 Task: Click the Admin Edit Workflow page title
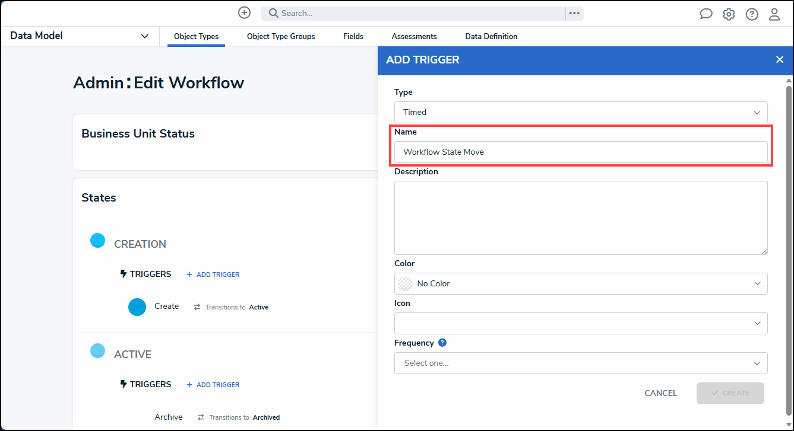[x=159, y=82]
